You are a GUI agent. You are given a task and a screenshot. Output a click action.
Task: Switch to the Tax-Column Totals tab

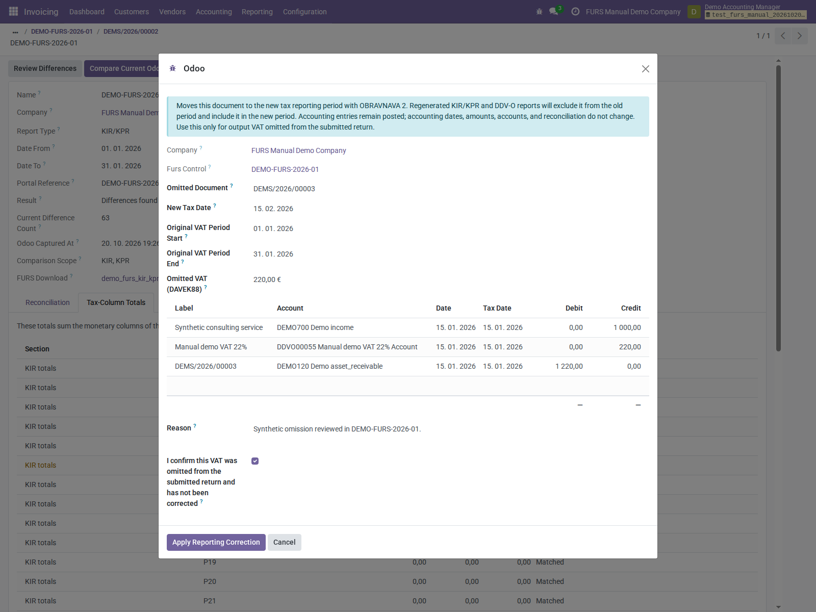click(116, 302)
